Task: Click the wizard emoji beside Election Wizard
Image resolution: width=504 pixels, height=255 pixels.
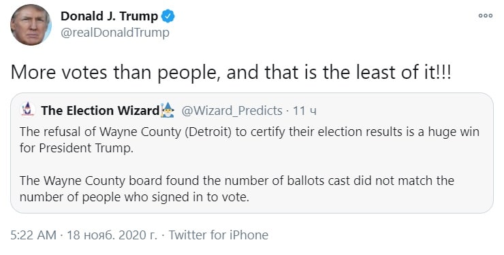Action: (x=167, y=110)
